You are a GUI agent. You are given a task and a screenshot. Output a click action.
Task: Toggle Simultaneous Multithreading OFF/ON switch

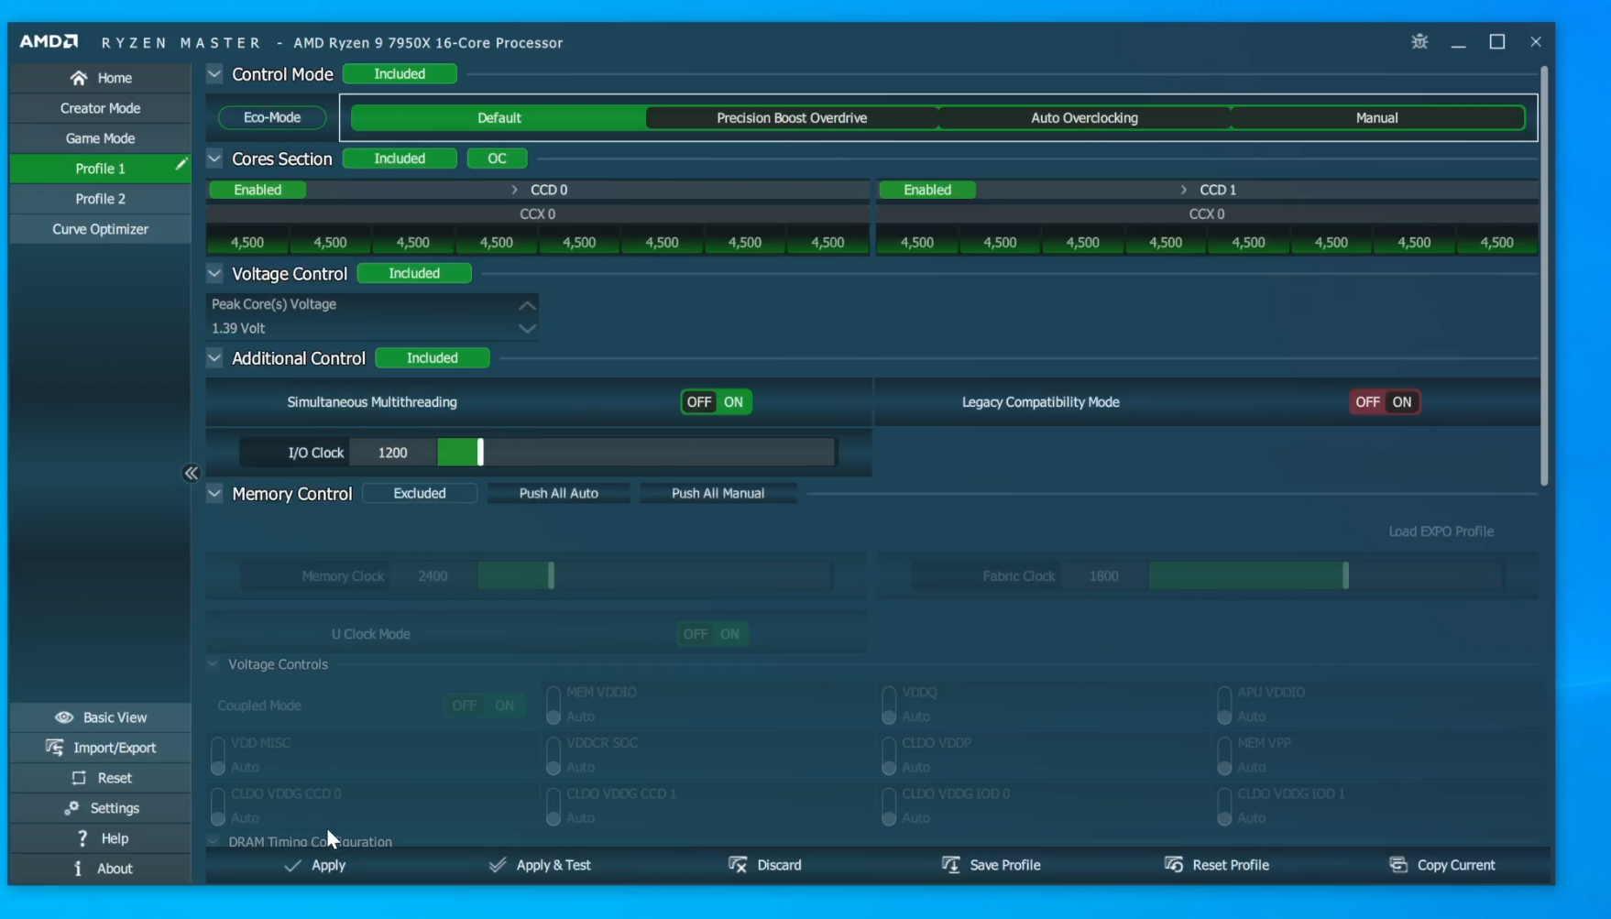(x=717, y=401)
